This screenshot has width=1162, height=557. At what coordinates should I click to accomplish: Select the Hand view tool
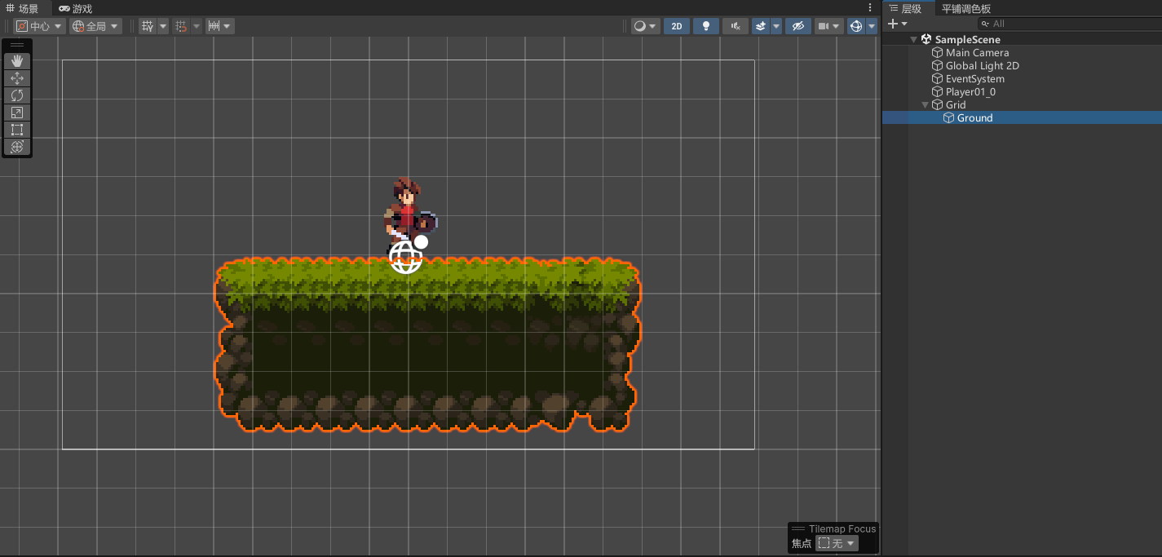click(17, 61)
